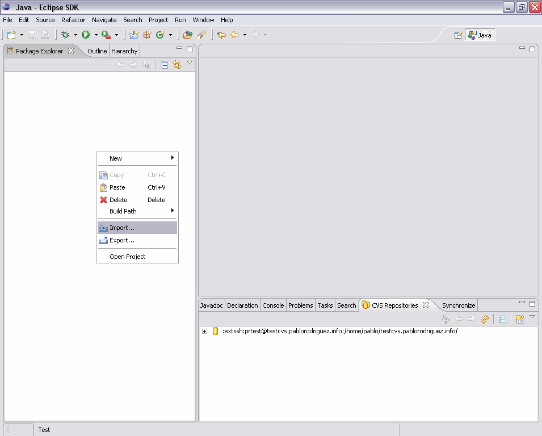Open the main toolbar Back history dropdown
Screen dimensions: 542x436
[245, 35]
